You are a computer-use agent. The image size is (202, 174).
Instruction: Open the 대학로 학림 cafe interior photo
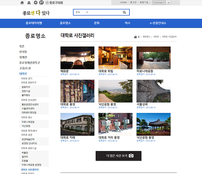pyautogui.click(x=115, y=58)
